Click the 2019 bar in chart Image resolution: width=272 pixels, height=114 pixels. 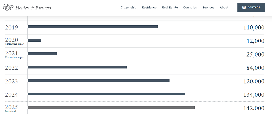click(x=93, y=27)
